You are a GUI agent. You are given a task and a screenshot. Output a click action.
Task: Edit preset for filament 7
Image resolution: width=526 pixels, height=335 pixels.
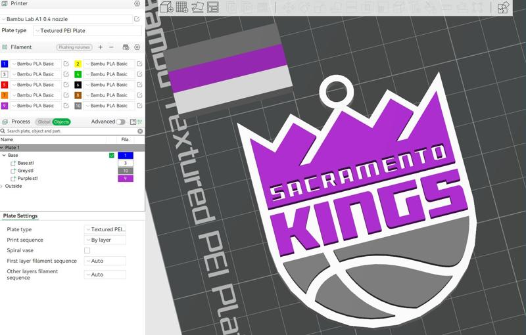(x=66, y=95)
